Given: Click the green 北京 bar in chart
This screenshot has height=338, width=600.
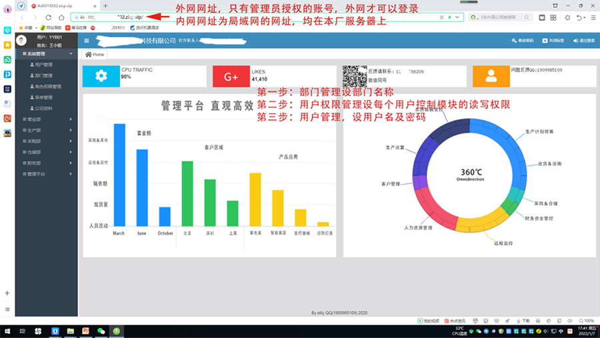Looking at the screenshot, I should click(187, 194).
